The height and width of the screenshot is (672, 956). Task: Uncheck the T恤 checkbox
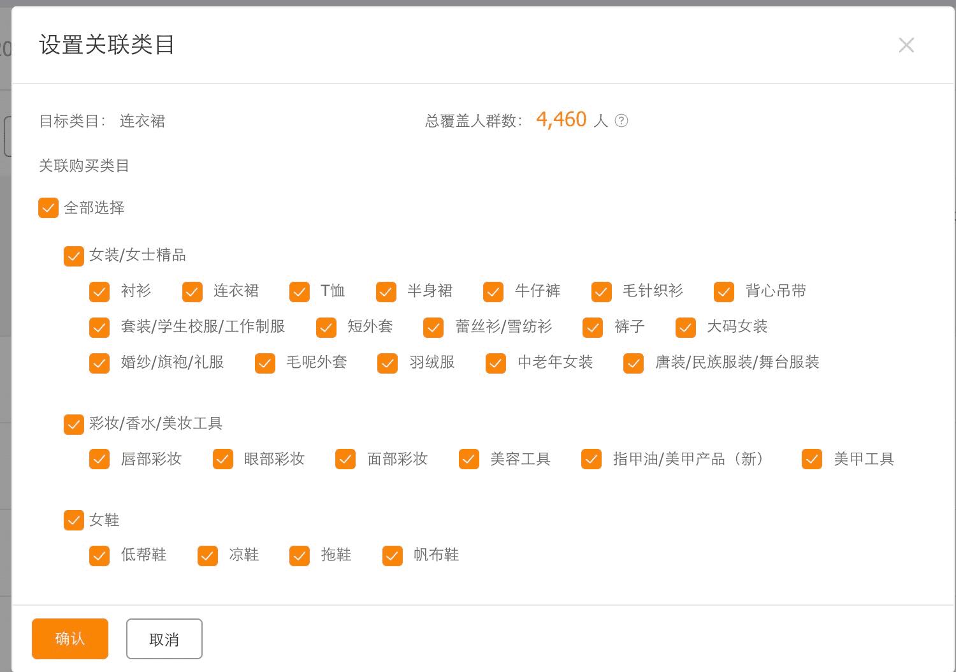click(x=299, y=291)
